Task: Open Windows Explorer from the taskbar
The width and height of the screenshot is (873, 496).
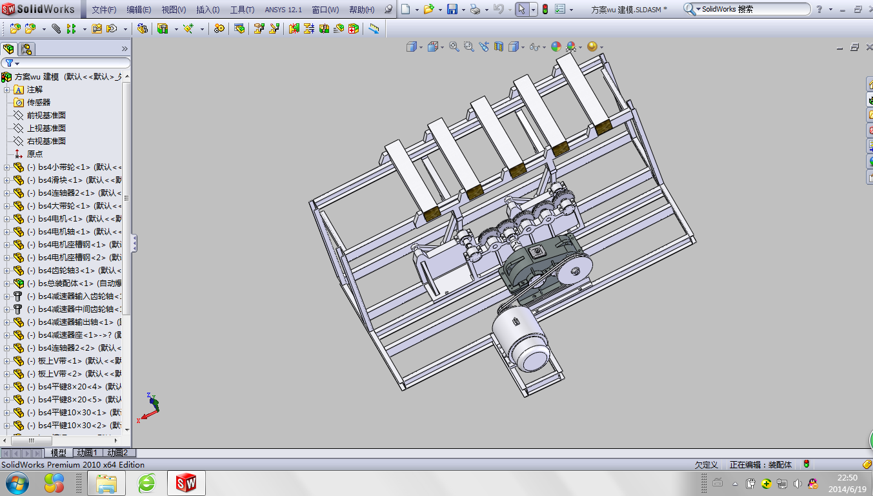Action: [106, 482]
